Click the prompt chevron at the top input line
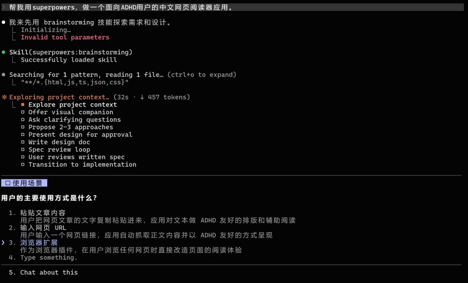The width and height of the screenshot is (468, 283). coord(4,7)
